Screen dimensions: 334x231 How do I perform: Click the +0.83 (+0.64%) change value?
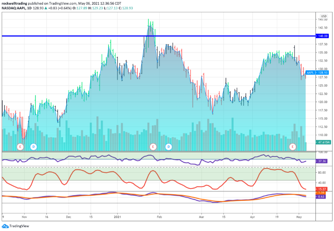click(x=60, y=8)
